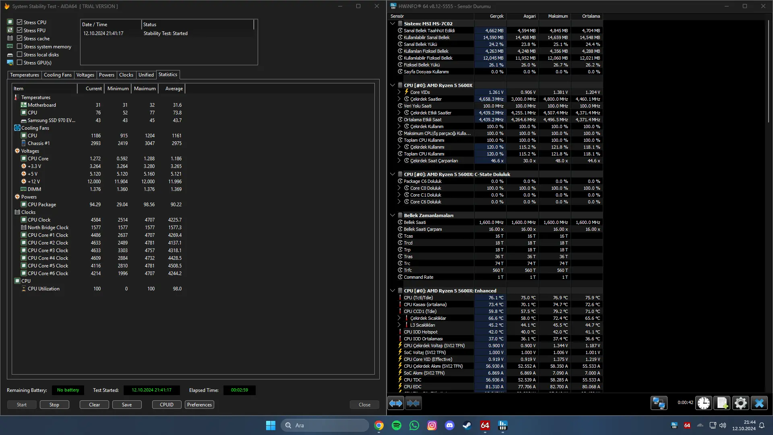This screenshot has width=773, height=435.
Task: Open WhatsApp from the taskbar
Action: 414,425
